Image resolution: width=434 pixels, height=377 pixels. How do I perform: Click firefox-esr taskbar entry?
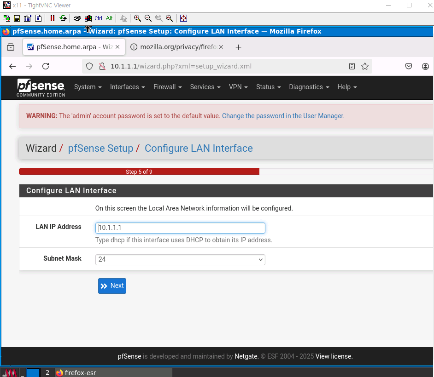113,372
